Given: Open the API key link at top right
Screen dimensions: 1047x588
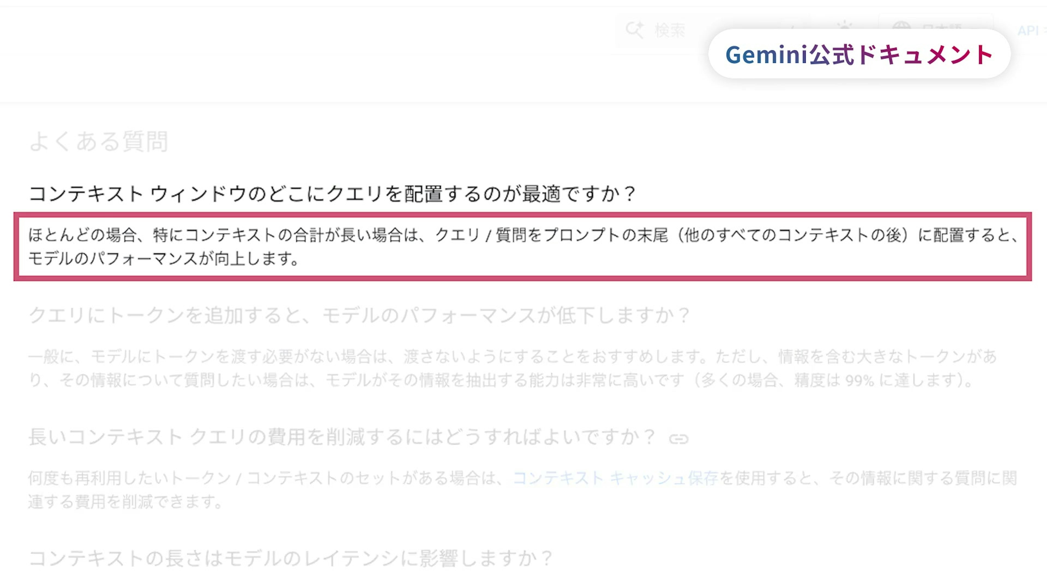Looking at the screenshot, I should [x=1030, y=30].
